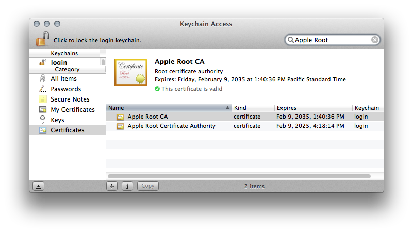
Task: Click the horizontal scrollbar under the list
Action: pos(239,176)
